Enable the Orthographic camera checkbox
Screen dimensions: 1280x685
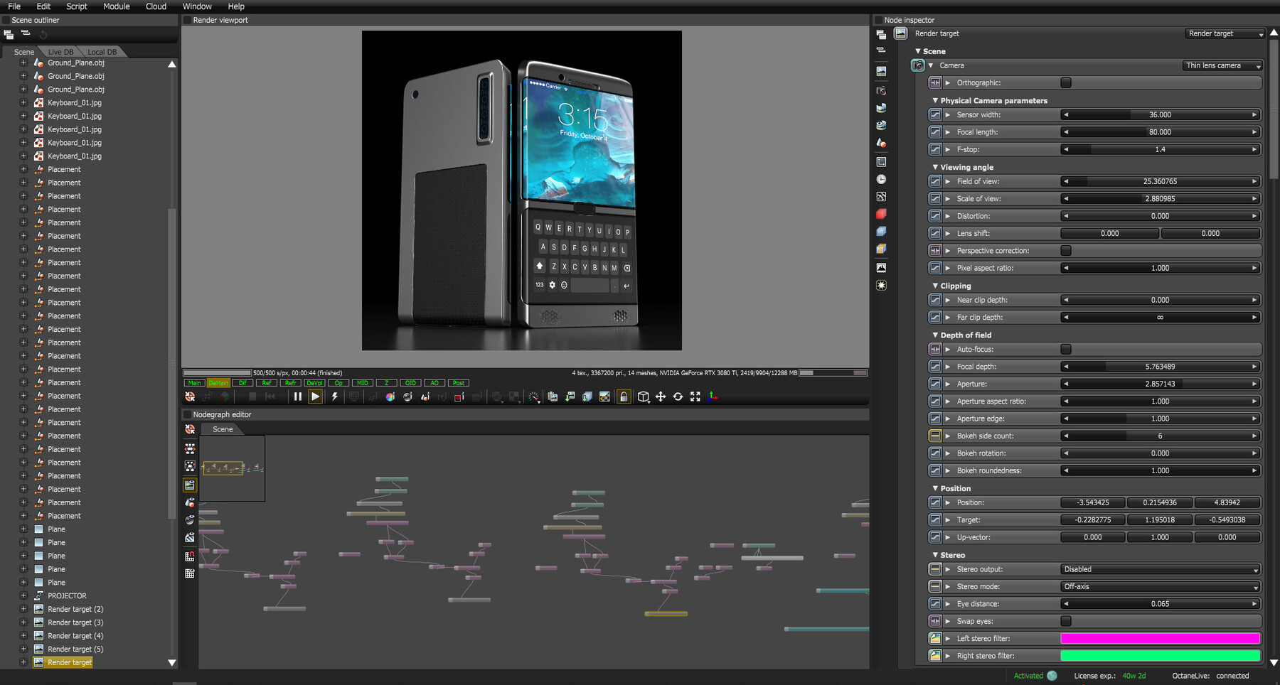tap(1065, 82)
